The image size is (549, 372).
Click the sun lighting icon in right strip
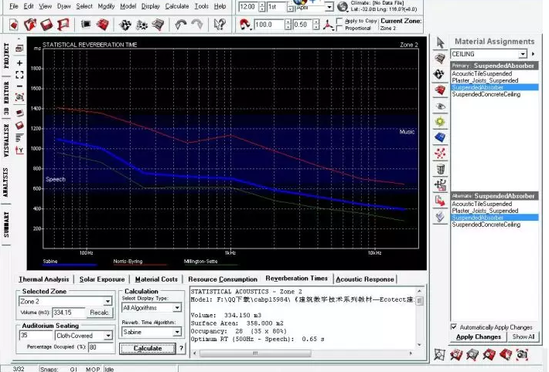[441, 122]
